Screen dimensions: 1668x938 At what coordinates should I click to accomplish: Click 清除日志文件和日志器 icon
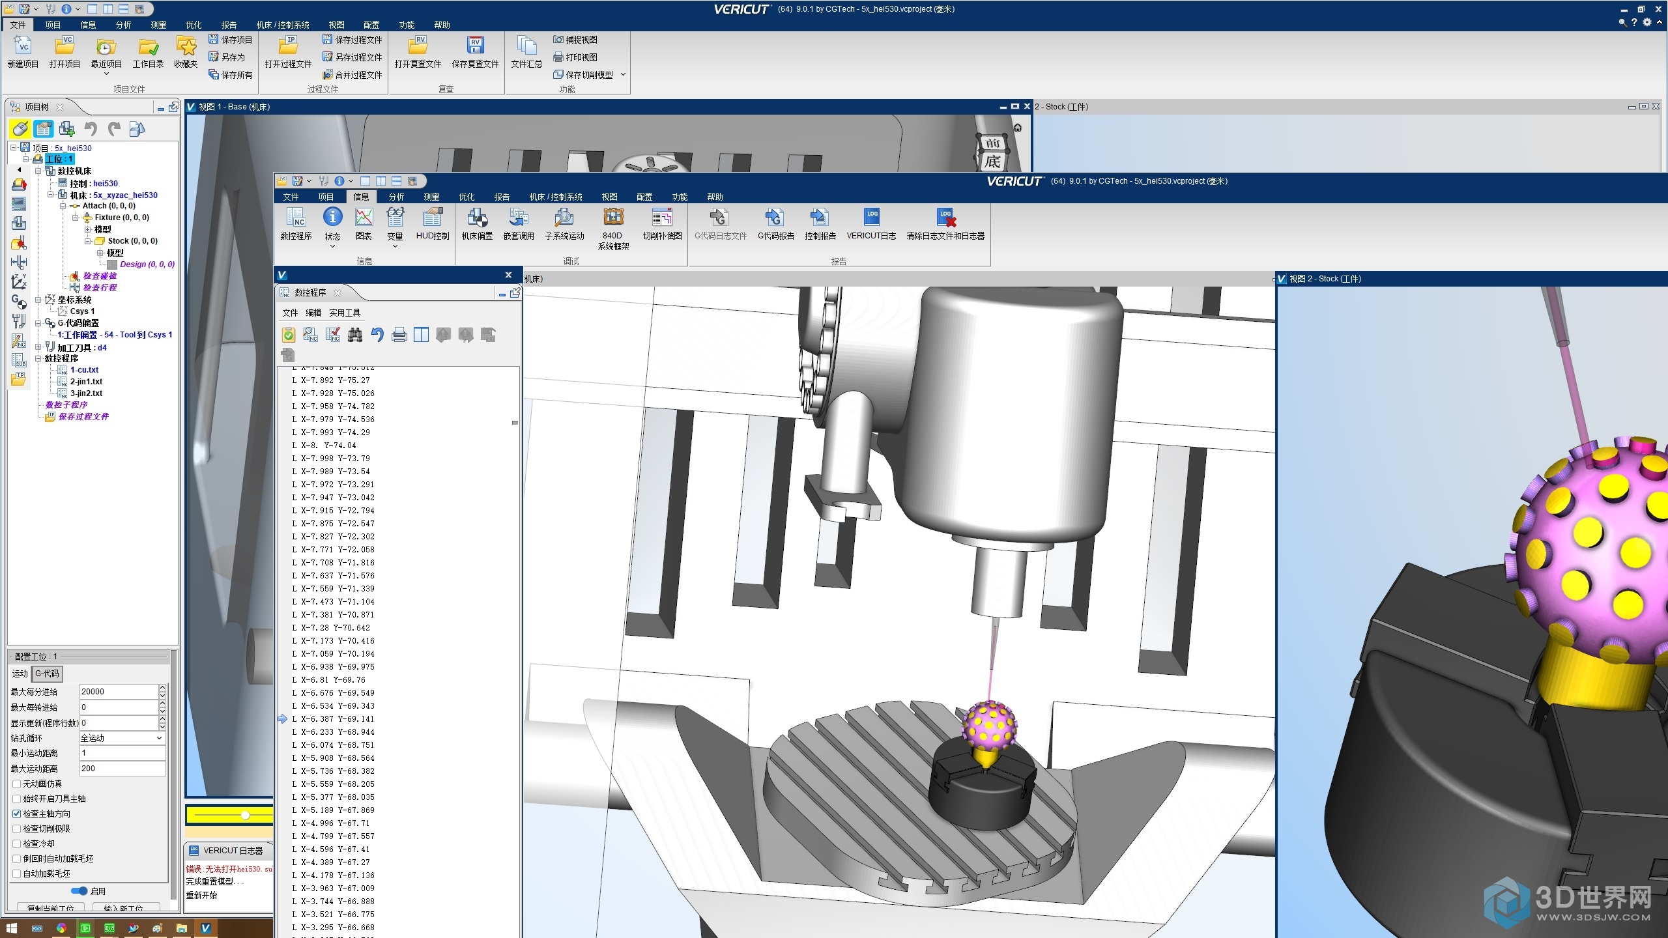pyautogui.click(x=945, y=223)
